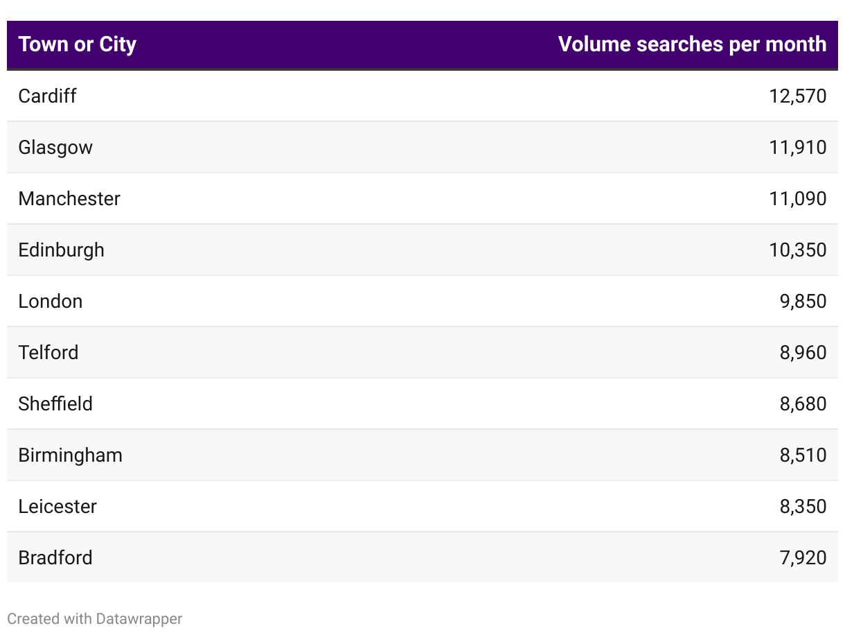Open the 'Created with Datawrapper' link
The width and height of the screenshot is (845, 635).
click(x=95, y=618)
